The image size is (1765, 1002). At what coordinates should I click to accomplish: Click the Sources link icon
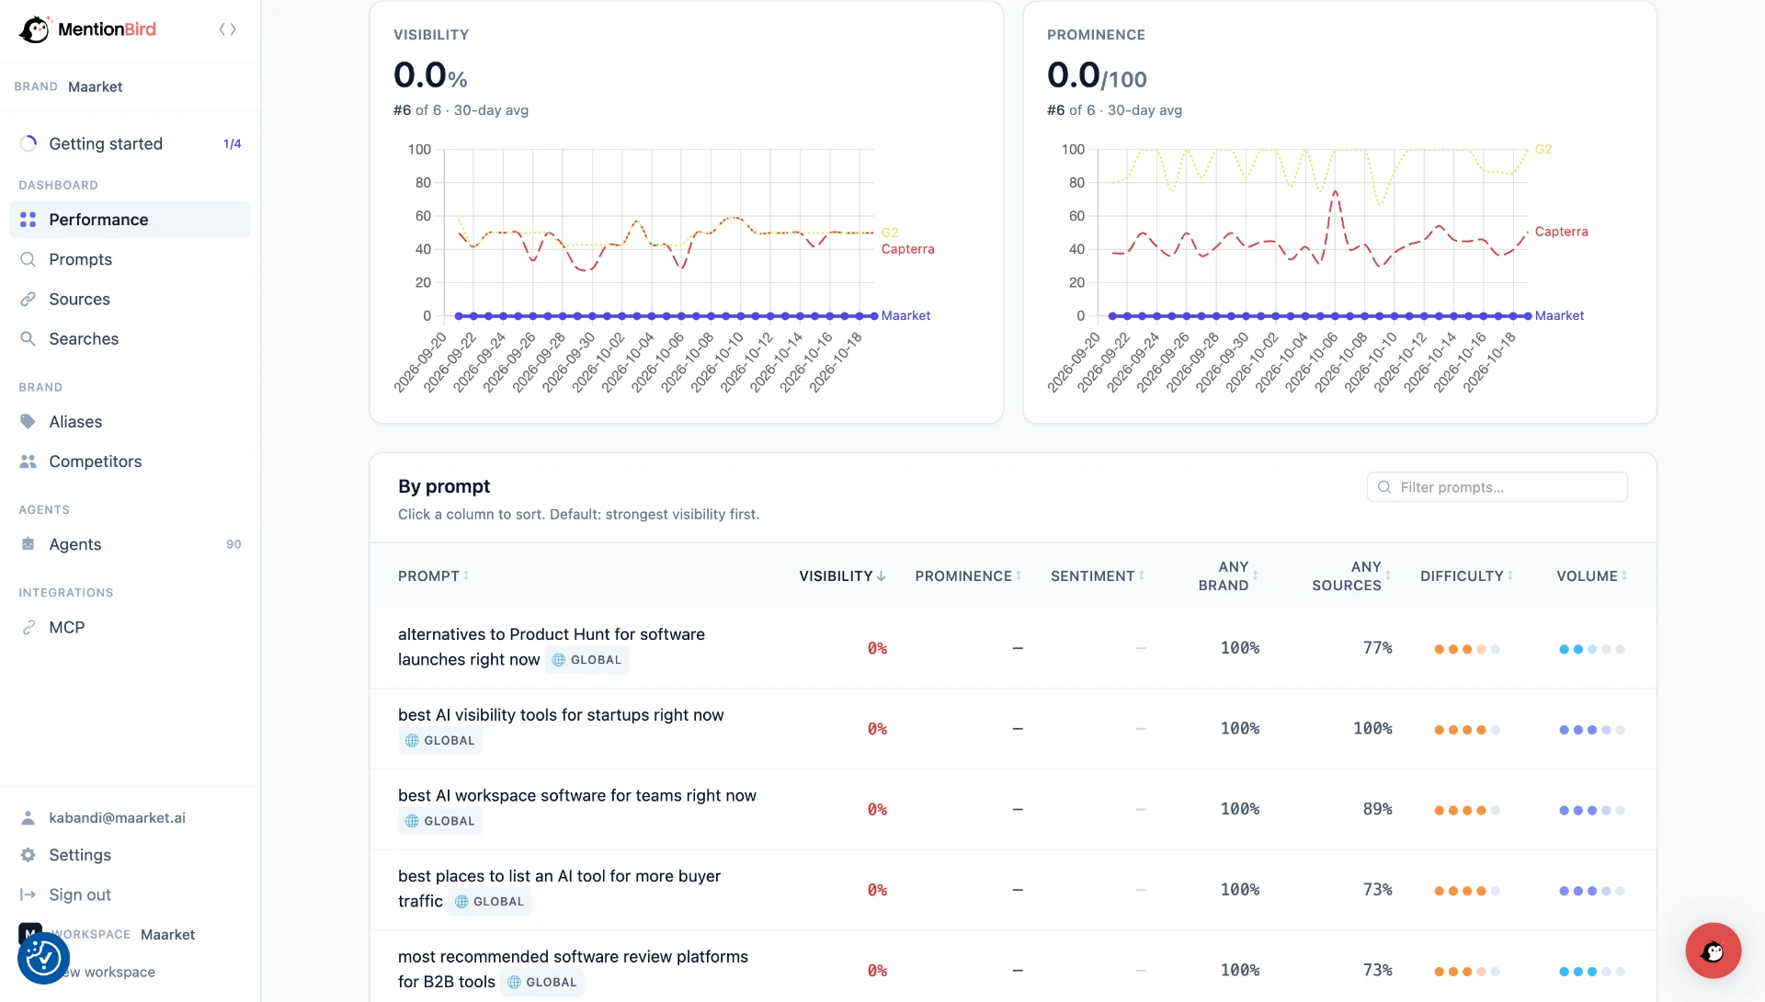coord(28,299)
